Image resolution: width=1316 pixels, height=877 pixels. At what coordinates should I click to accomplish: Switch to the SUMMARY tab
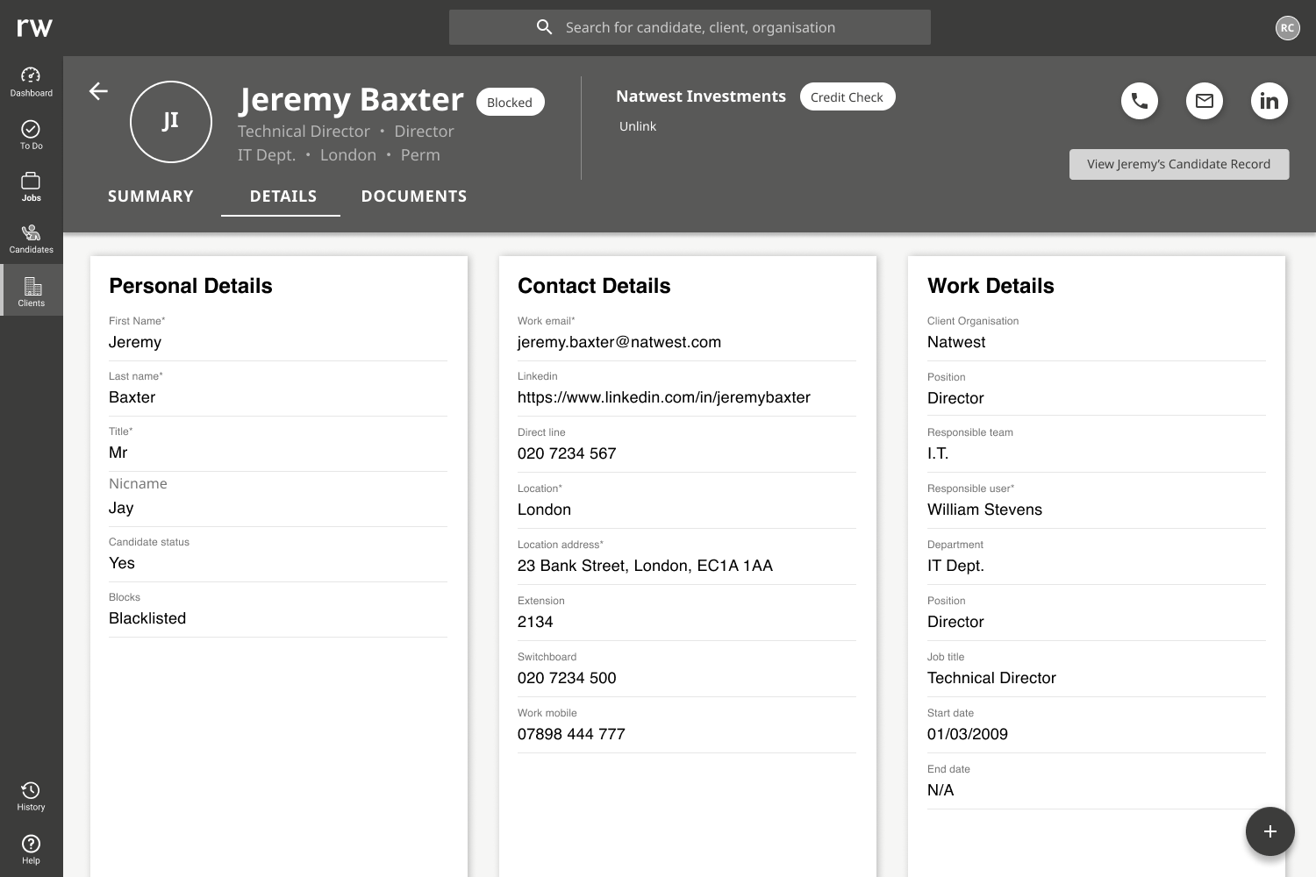pos(151,196)
